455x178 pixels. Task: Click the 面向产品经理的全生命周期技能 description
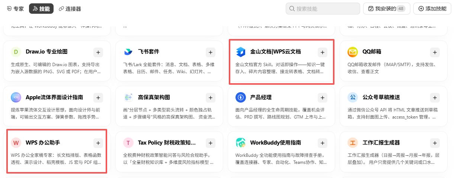pos(281,113)
